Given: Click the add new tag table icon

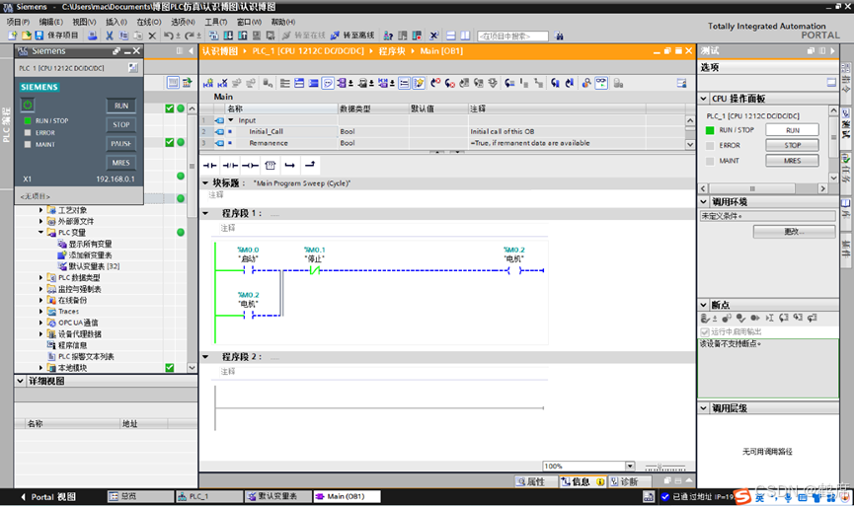Looking at the screenshot, I should pyautogui.click(x=62, y=255).
